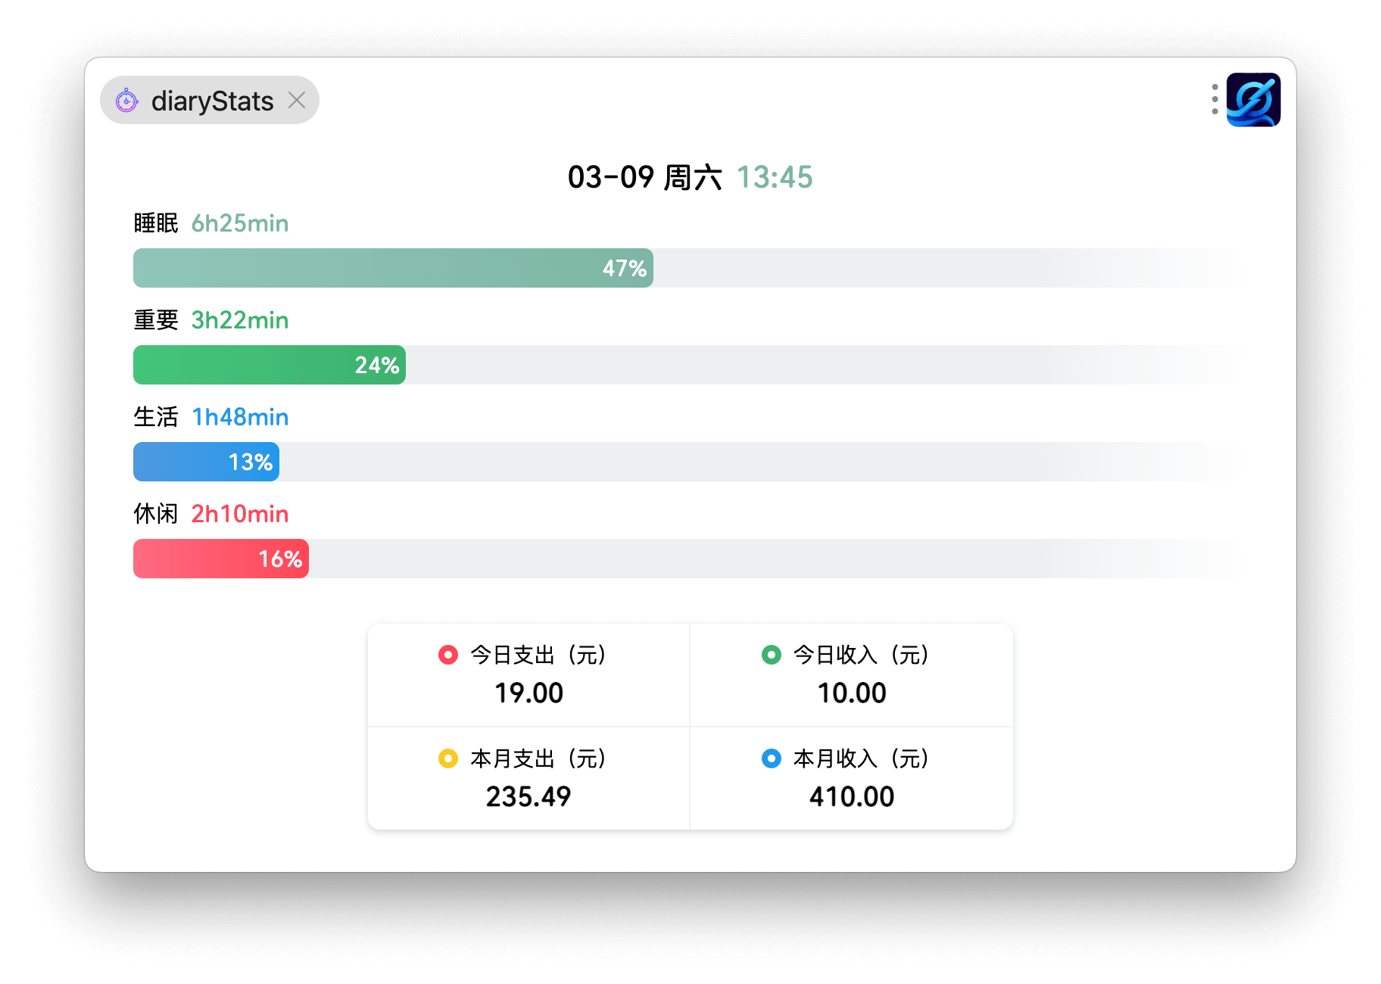Click the 47% sleep progress bar
The width and height of the screenshot is (1381, 984).
[x=393, y=267]
